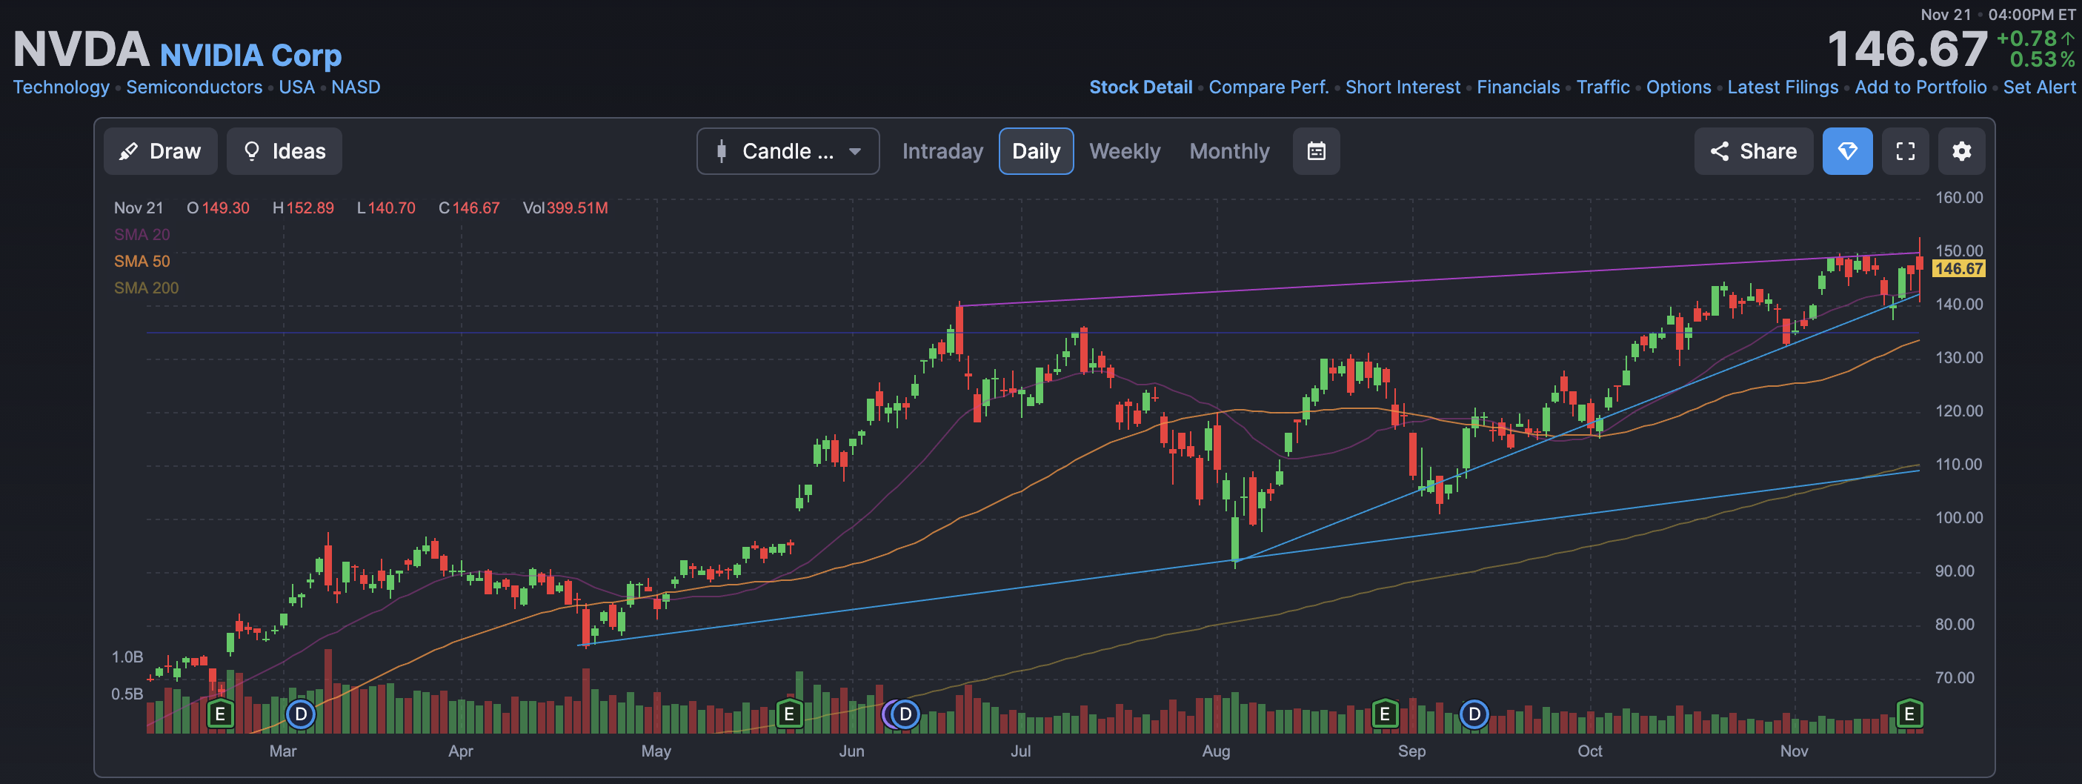This screenshot has width=2082, height=784.
Task: Open the Semiconductors industry link
Action: (x=194, y=87)
